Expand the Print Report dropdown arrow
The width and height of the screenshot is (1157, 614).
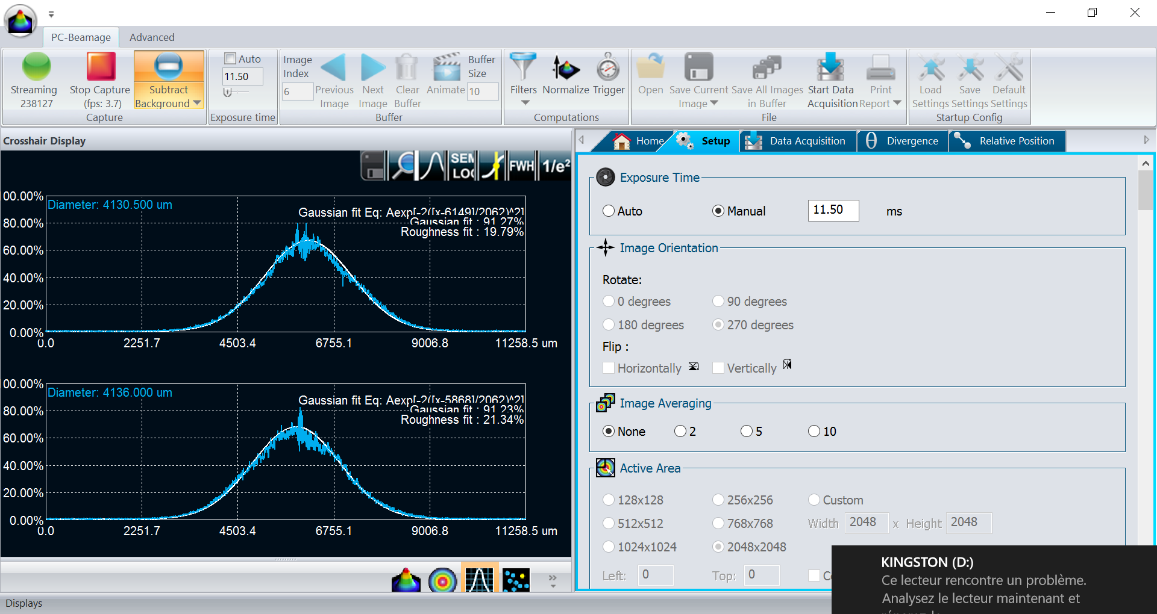[x=897, y=104]
